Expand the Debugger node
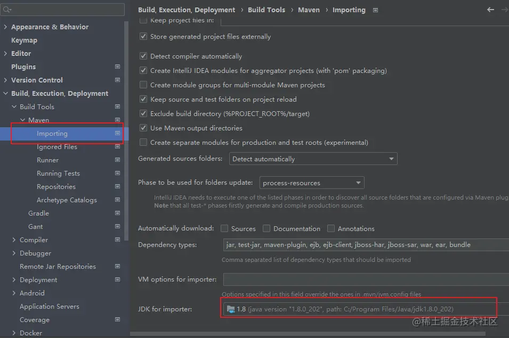 pyautogui.click(x=14, y=253)
